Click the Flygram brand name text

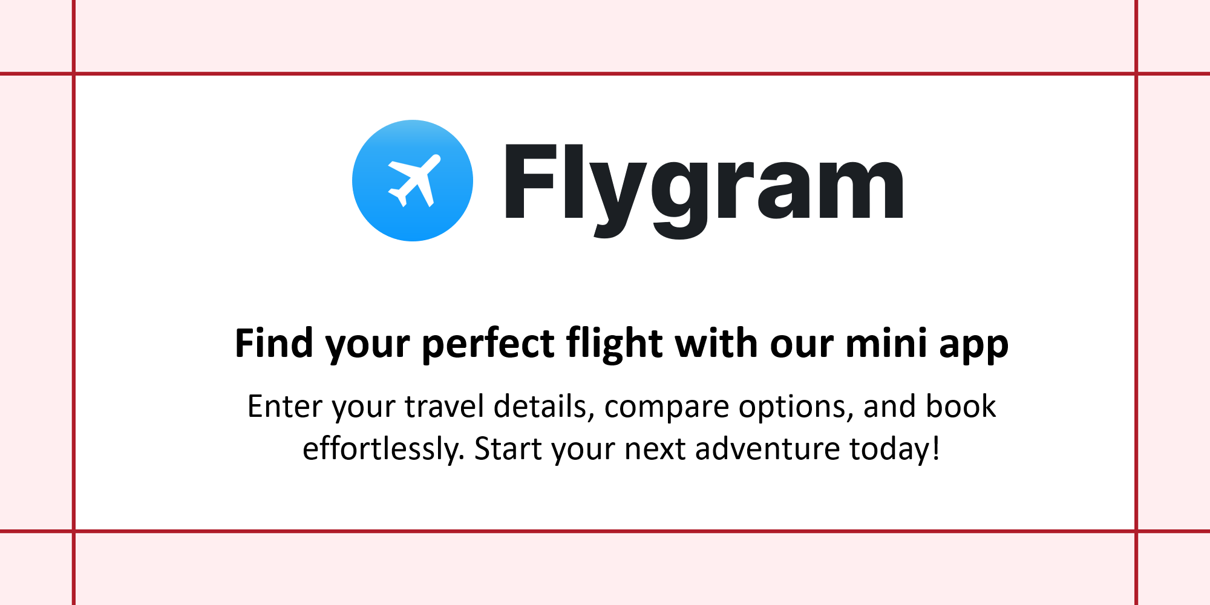704,189
